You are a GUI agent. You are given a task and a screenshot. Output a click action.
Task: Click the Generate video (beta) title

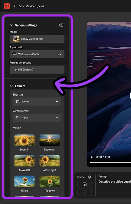31,6
